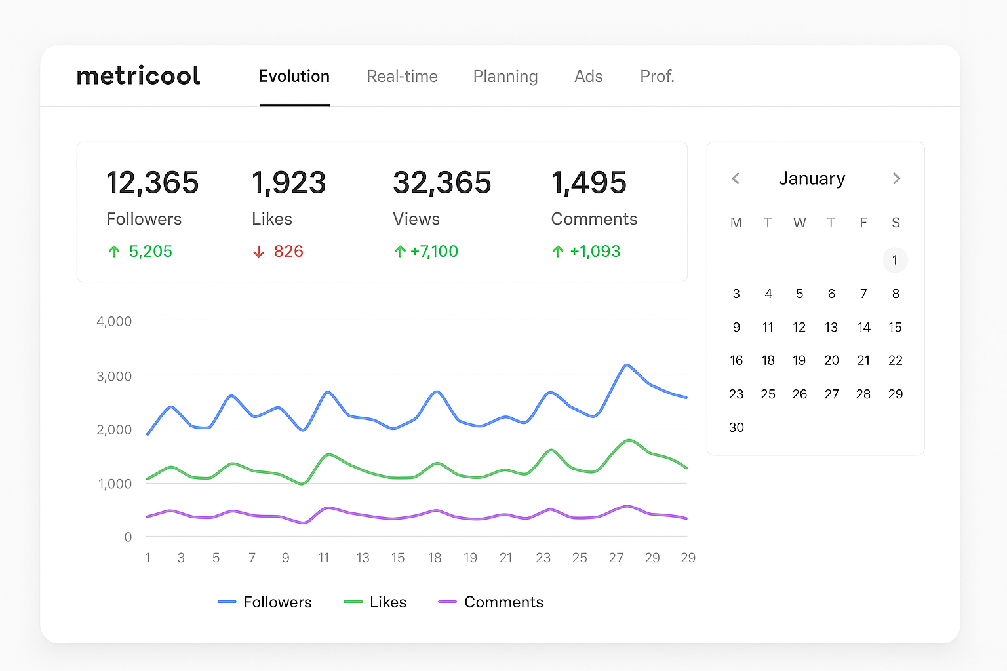
Task: Toggle Comments series in chart legend
Action: [x=490, y=602]
